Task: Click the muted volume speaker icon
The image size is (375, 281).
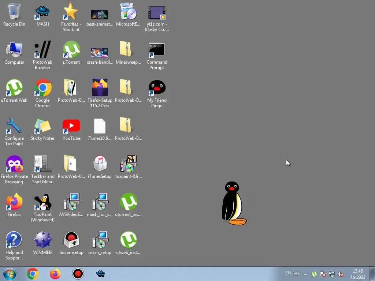Action: [x=341, y=274]
